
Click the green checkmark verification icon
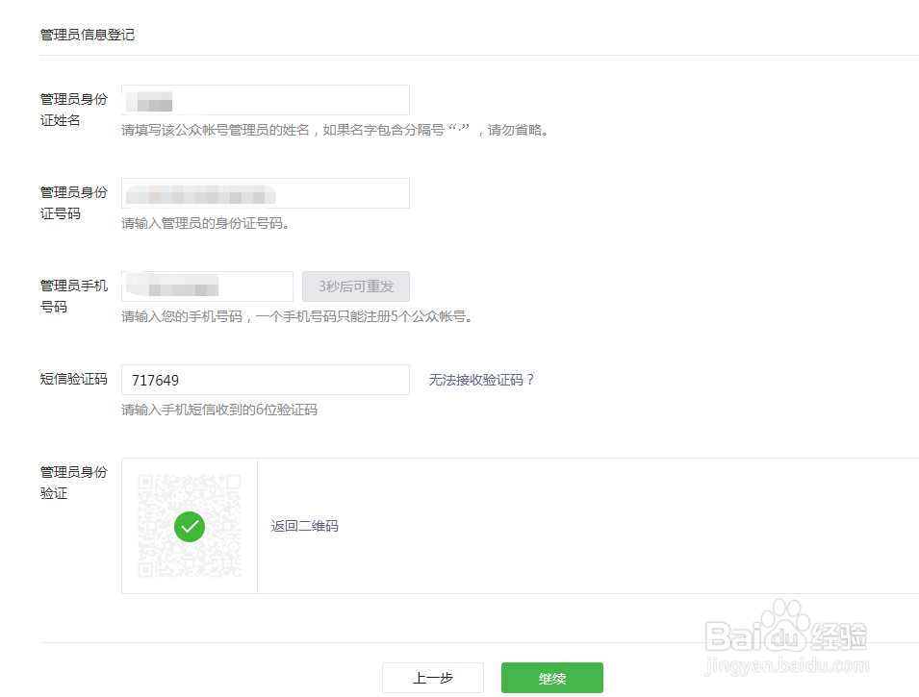click(189, 527)
